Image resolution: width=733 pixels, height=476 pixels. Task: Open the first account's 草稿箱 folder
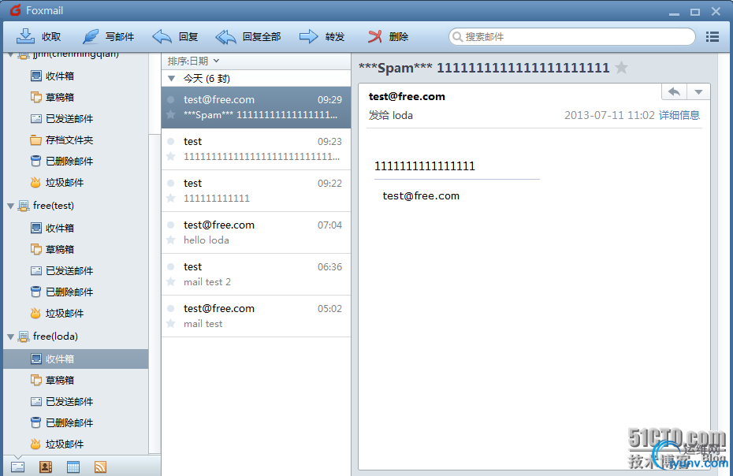(52, 97)
